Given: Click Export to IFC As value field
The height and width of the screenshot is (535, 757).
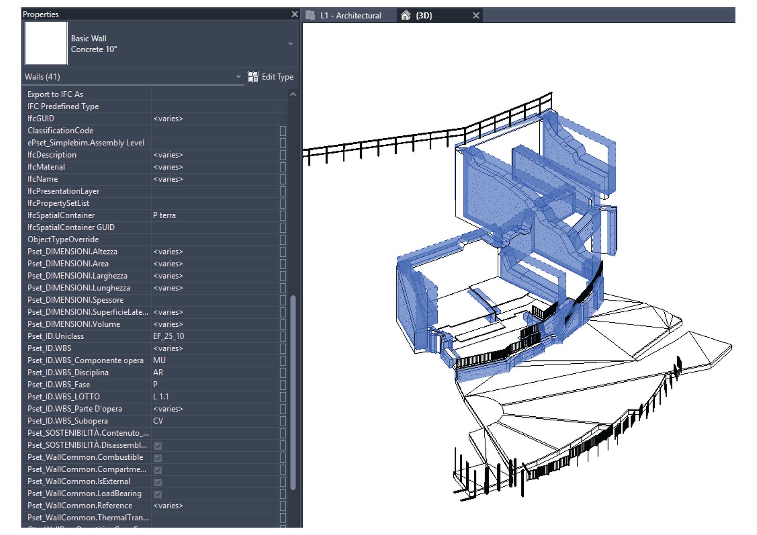Looking at the screenshot, I should (x=215, y=94).
